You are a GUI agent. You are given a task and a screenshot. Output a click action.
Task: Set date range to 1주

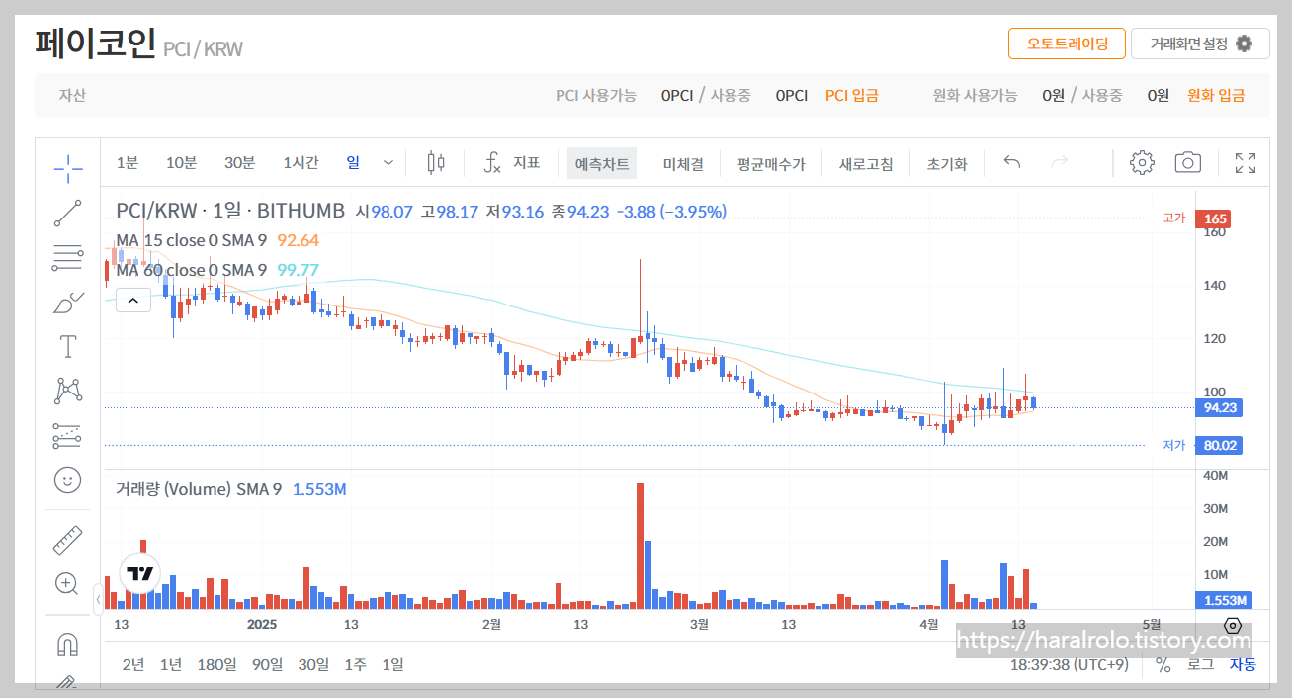pos(355,664)
